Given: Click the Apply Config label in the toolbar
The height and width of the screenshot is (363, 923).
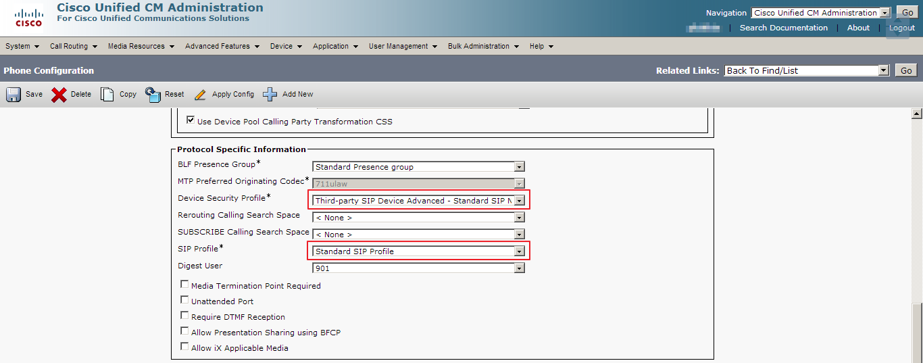Looking at the screenshot, I should coord(233,95).
